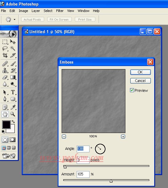The image size is (168, 188).
Task: Open the Filter menu
Action: pos(60,11)
